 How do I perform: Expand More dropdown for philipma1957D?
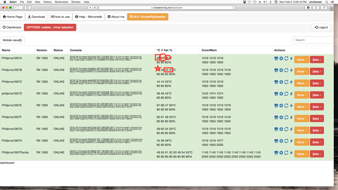(302, 95)
